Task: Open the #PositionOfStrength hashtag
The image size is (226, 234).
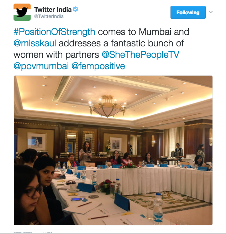Action: tap(54, 32)
